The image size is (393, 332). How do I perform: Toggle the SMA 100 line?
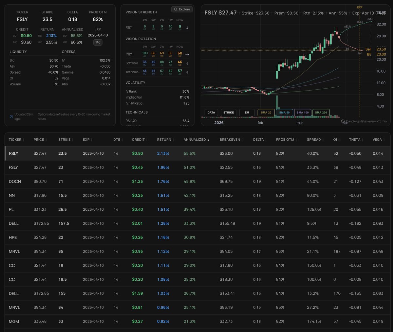coord(303,113)
